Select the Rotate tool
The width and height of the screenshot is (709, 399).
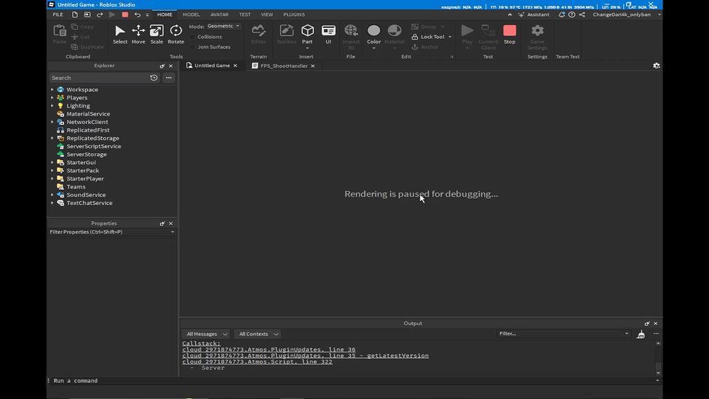(175, 35)
